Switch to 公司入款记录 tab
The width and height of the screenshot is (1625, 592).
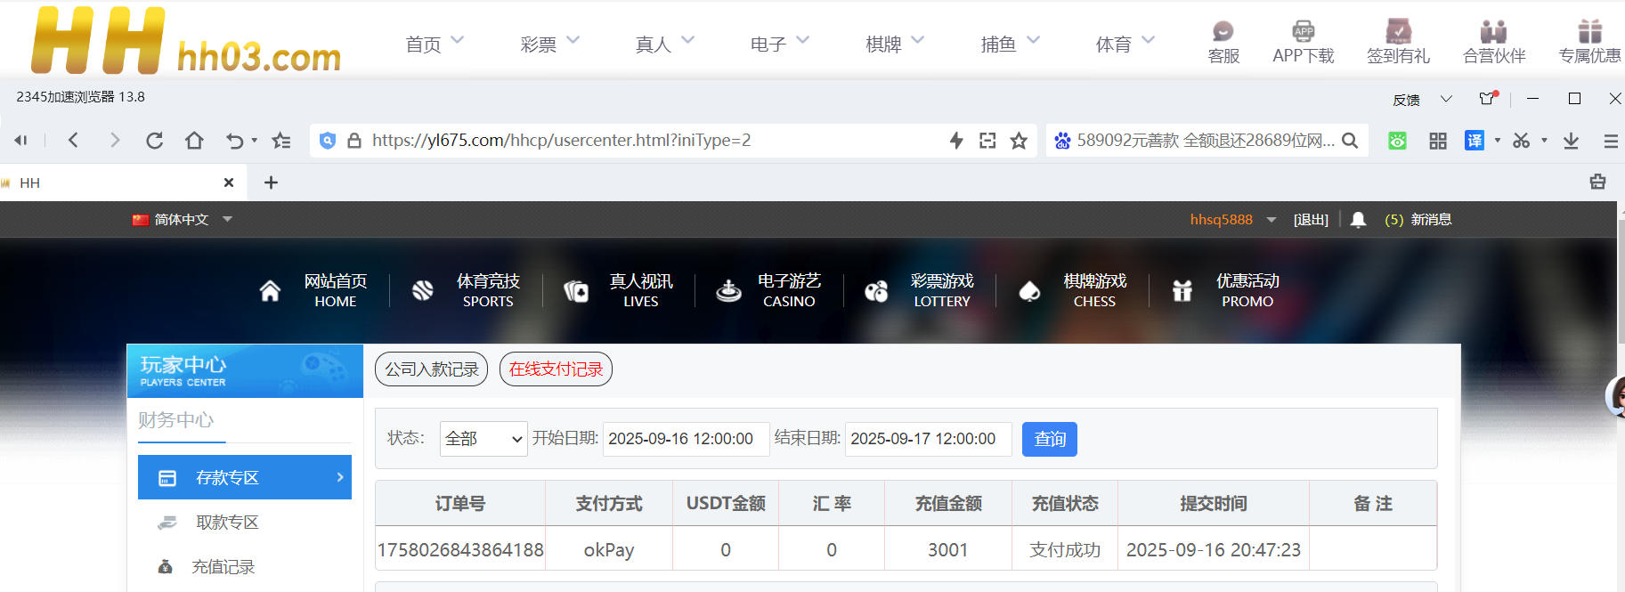coord(432,369)
